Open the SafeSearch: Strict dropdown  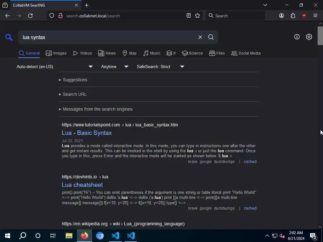coord(160,67)
